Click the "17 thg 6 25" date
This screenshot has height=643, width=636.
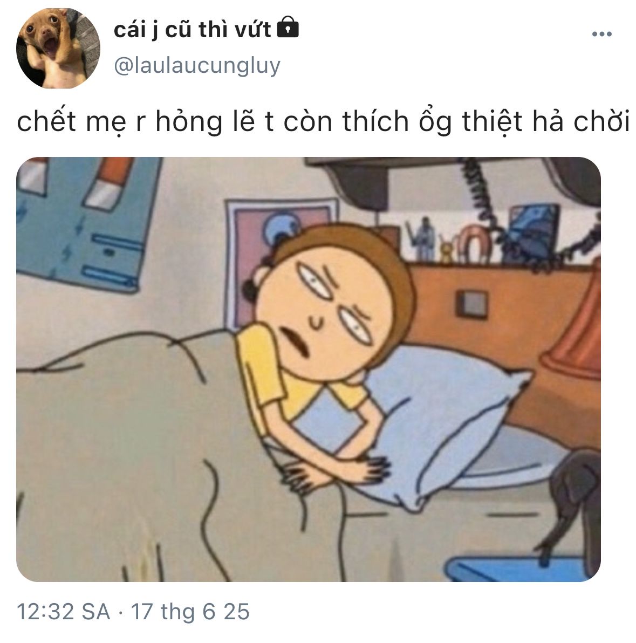pyautogui.click(x=190, y=611)
